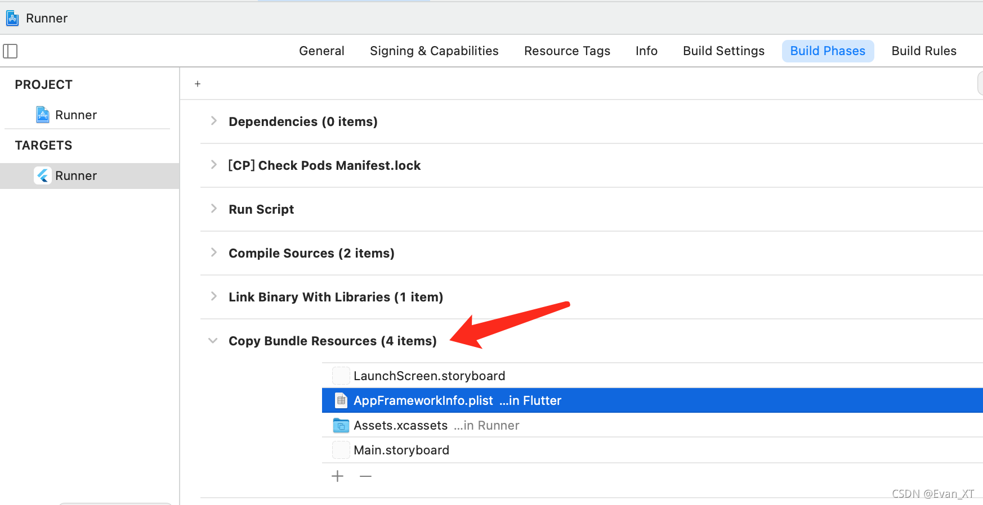The width and height of the screenshot is (983, 505).
Task: Remove selected resource with minus button
Action: [366, 476]
